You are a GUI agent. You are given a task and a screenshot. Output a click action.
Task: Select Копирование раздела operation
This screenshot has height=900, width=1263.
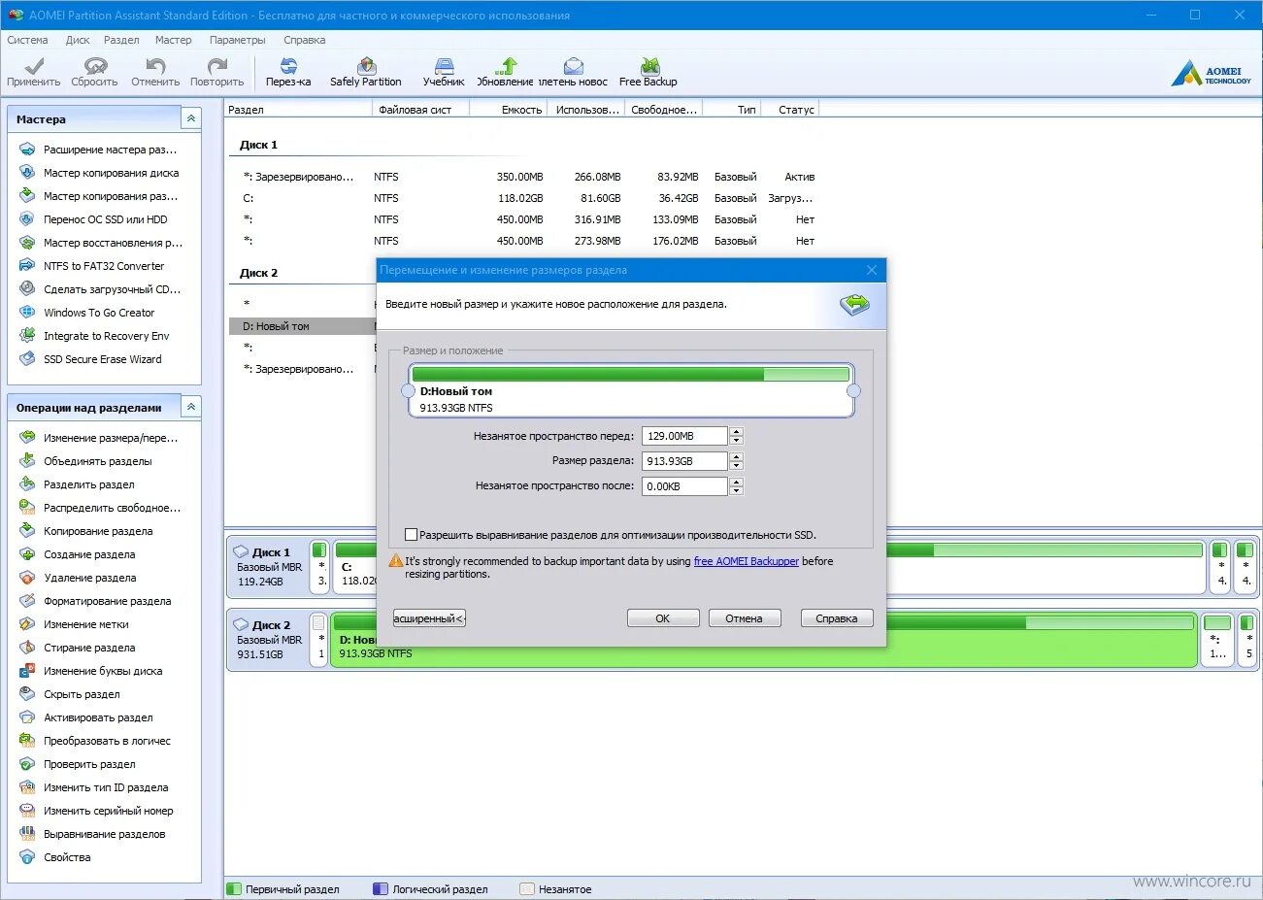click(97, 531)
